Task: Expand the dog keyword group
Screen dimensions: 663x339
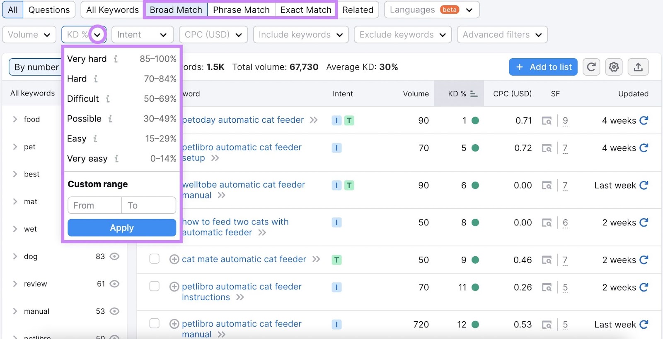Action: tap(15, 256)
